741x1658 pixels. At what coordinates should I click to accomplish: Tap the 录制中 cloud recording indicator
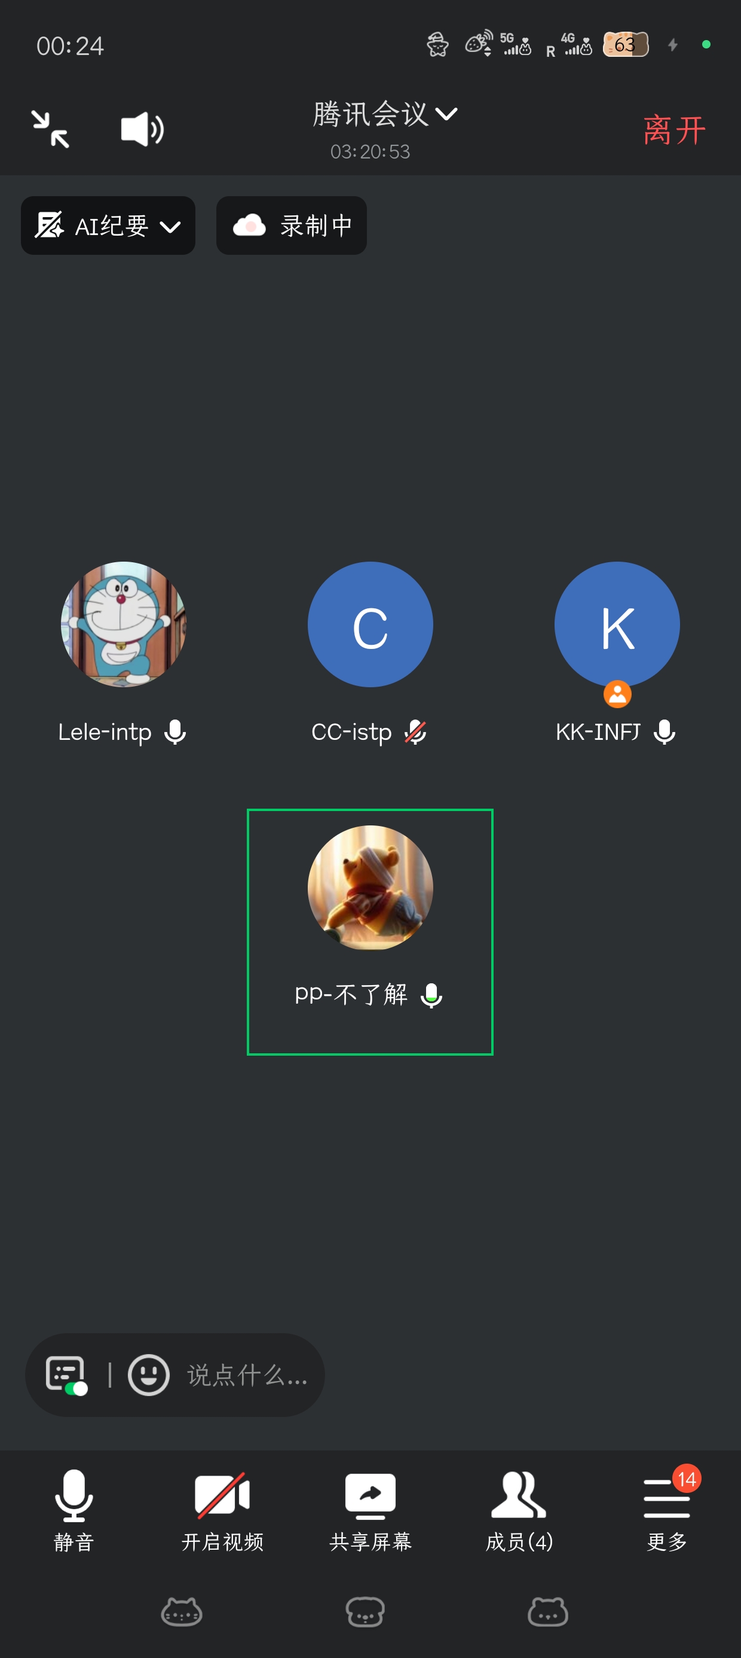click(292, 226)
